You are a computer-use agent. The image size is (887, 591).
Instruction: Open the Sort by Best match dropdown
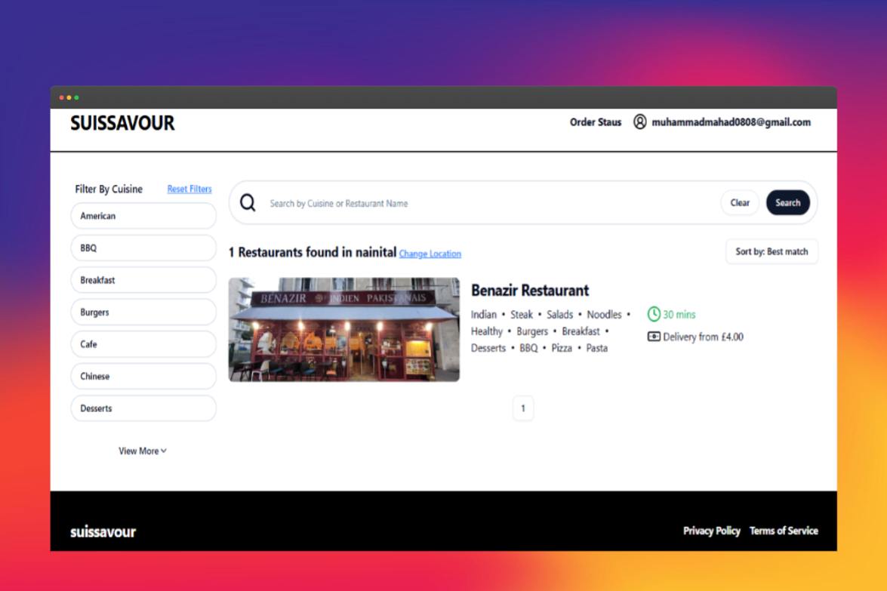772,252
